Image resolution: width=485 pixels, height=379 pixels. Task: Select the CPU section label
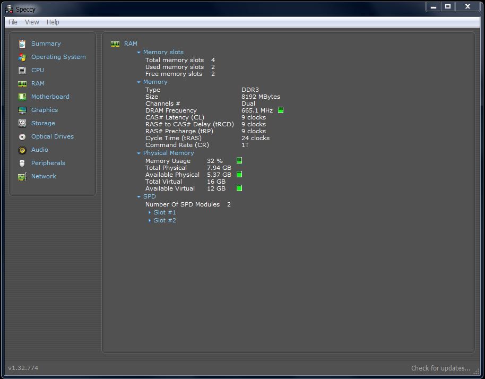pos(38,70)
